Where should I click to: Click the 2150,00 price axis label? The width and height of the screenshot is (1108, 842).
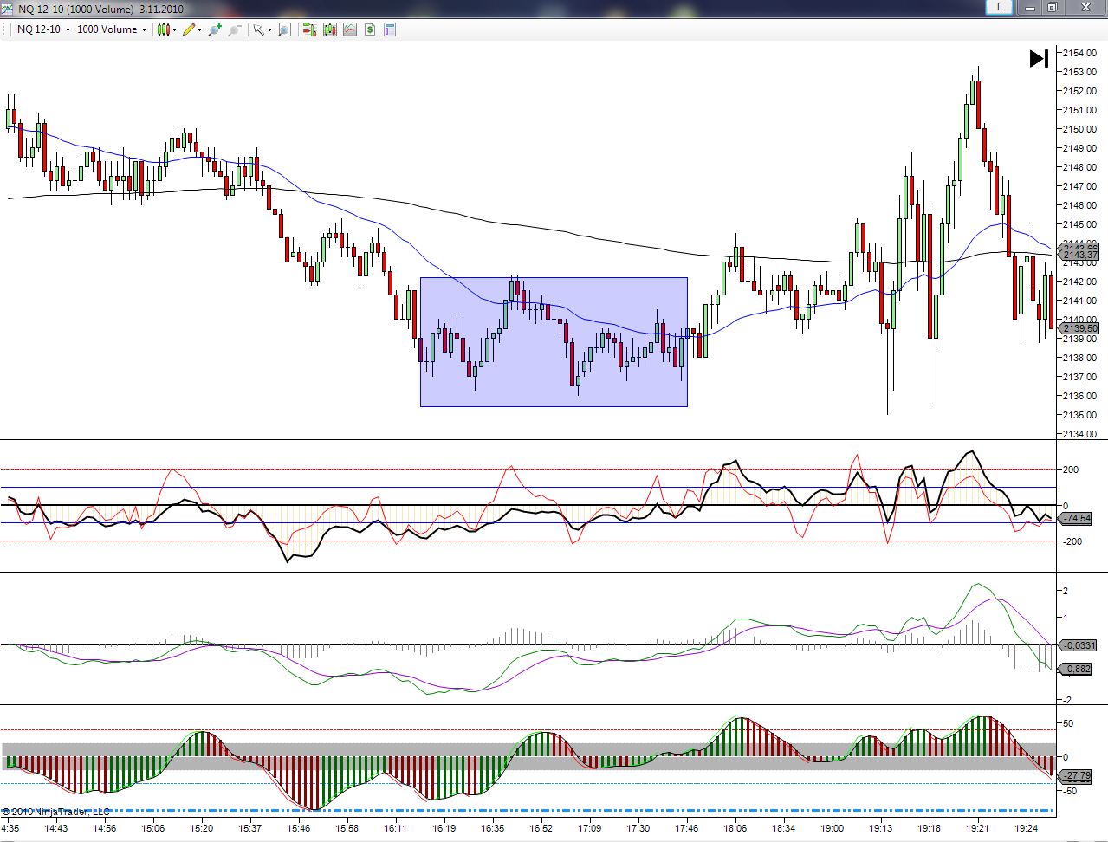point(1080,129)
